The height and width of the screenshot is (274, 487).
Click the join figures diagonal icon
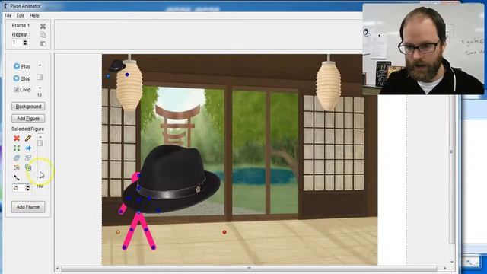click(x=17, y=177)
